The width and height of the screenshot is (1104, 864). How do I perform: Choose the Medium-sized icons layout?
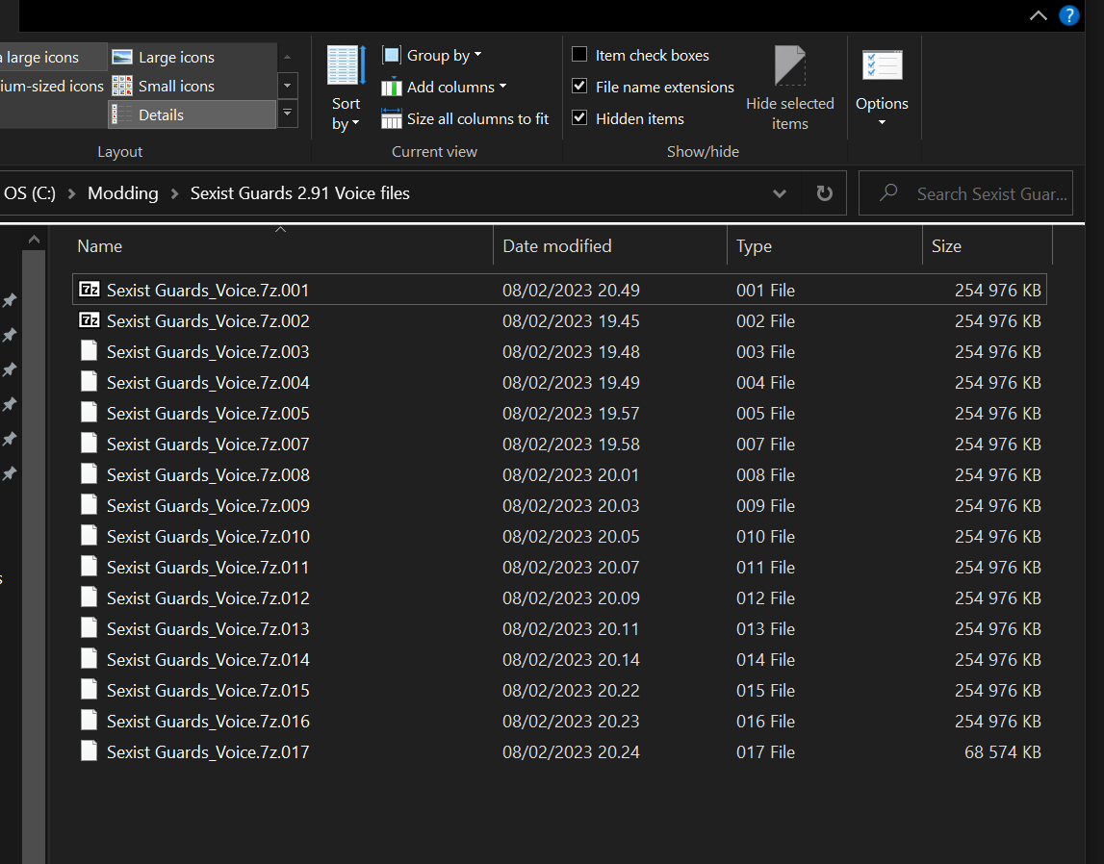52,86
